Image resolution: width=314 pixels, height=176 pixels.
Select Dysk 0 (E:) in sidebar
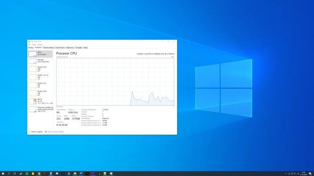pos(40,69)
